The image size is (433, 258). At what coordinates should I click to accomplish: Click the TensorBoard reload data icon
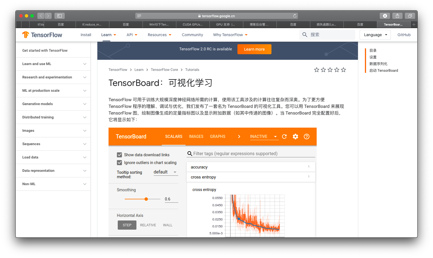click(284, 137)
